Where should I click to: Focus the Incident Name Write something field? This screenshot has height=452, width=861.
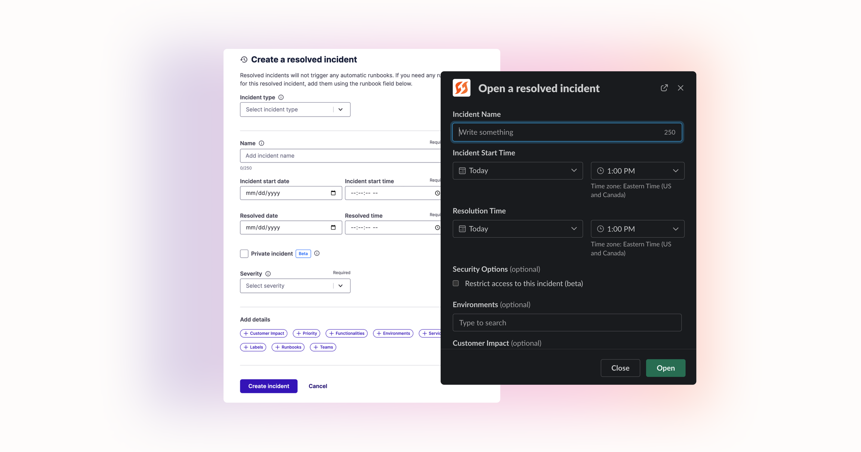567,132
